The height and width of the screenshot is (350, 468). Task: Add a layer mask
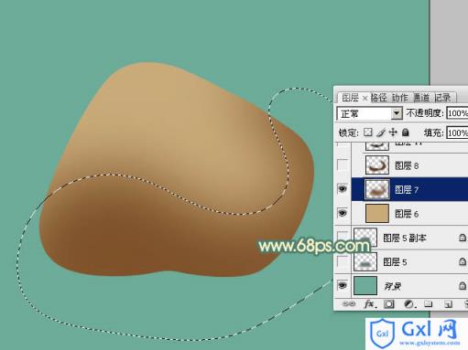tap(389, 303)
